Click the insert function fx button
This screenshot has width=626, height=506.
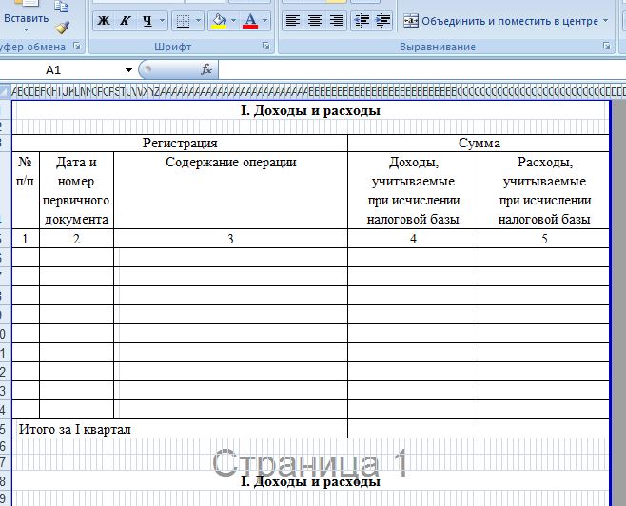(206, 69)
